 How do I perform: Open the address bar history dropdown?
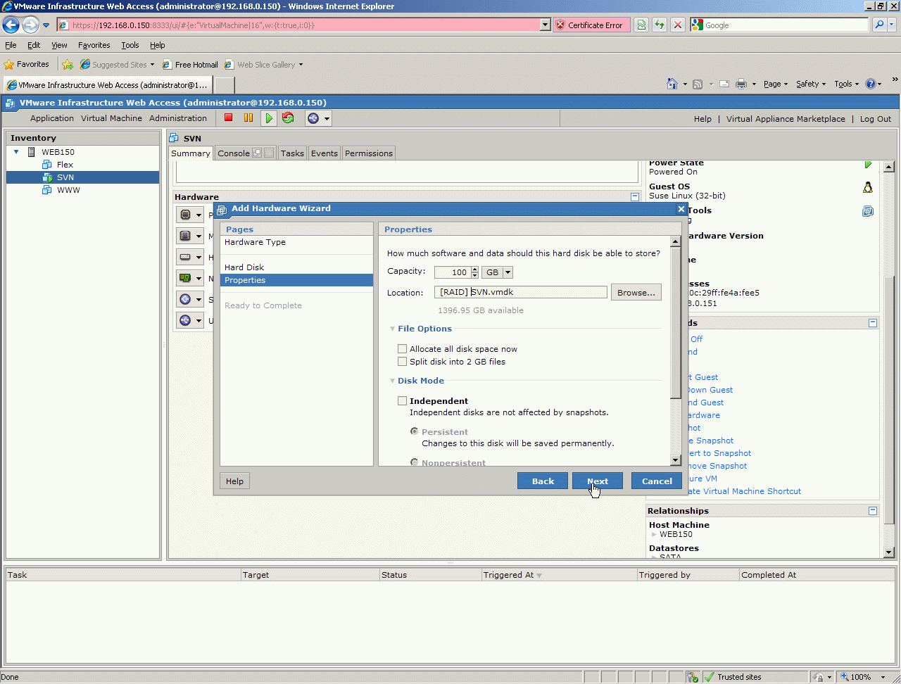coord(545,25)
